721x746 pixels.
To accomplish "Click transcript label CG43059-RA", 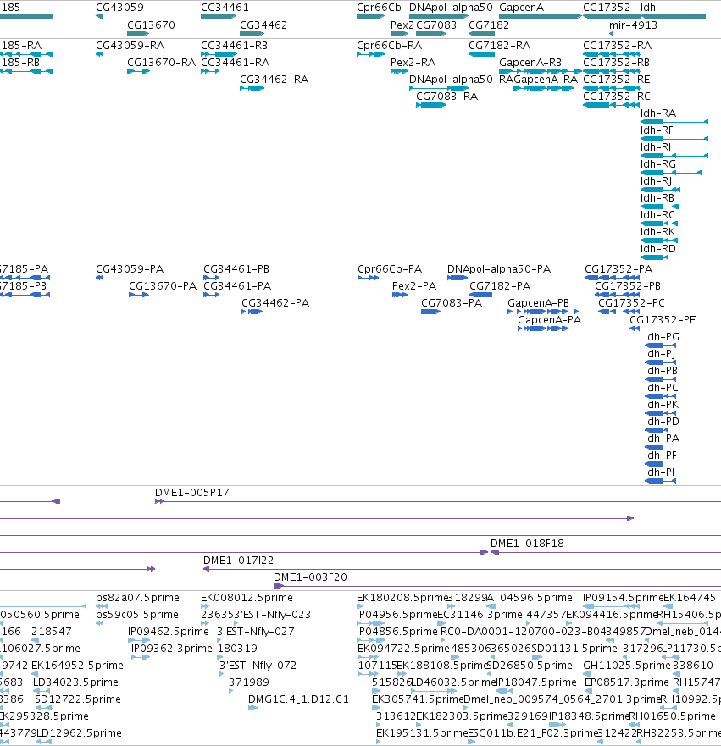I will coord(130,46).
